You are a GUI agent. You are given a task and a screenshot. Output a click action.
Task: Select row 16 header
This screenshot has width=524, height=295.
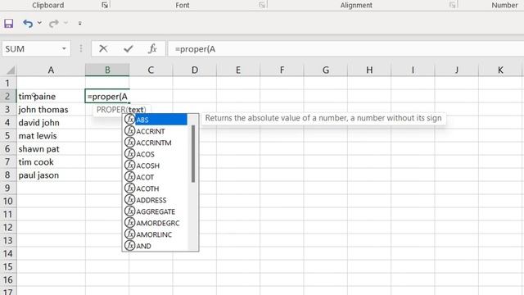pos(8,279)
